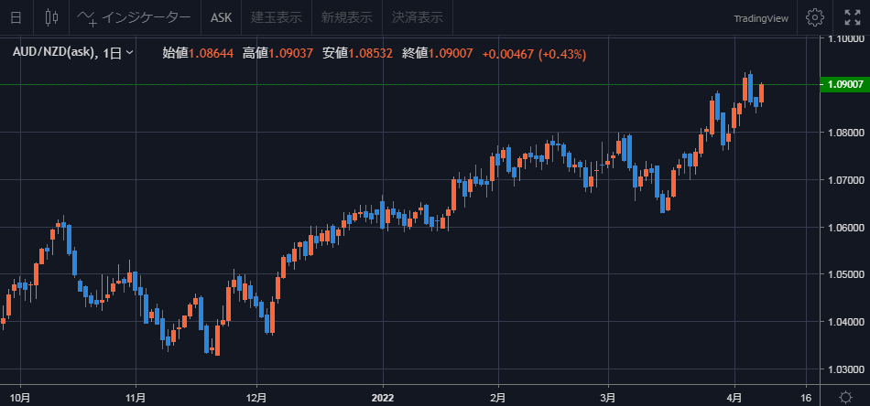Click the 16 date axis label
The image size is (870, 406).
[806, 398]
